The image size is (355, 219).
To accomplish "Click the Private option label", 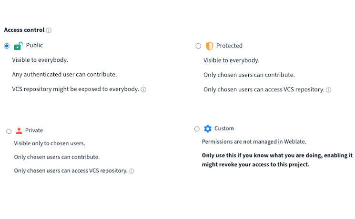I will click(x=34, y=130).
